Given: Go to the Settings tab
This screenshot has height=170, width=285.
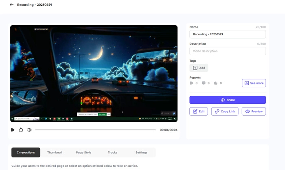Looking at the screenshot, I should tap(141, 153).
